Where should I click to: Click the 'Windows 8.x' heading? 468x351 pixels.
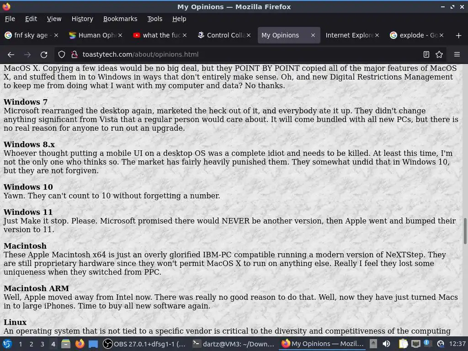(x=29, y=144)
